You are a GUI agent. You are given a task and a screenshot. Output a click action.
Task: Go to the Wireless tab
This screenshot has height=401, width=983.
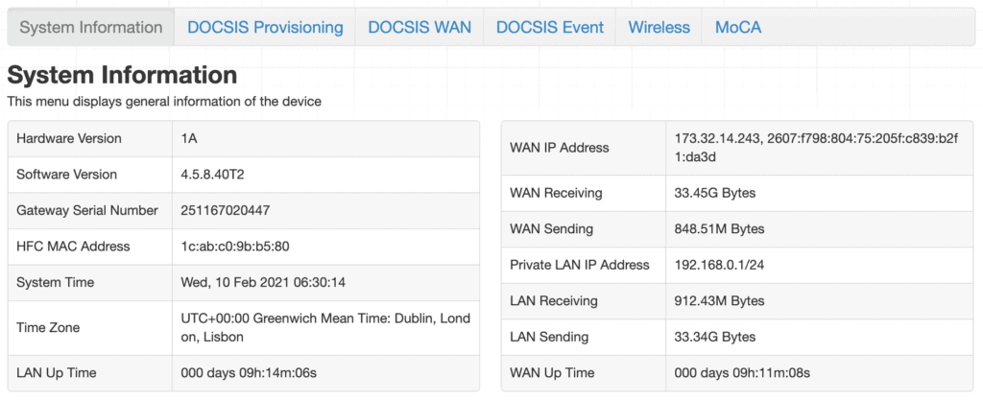[x=659, y=28]
